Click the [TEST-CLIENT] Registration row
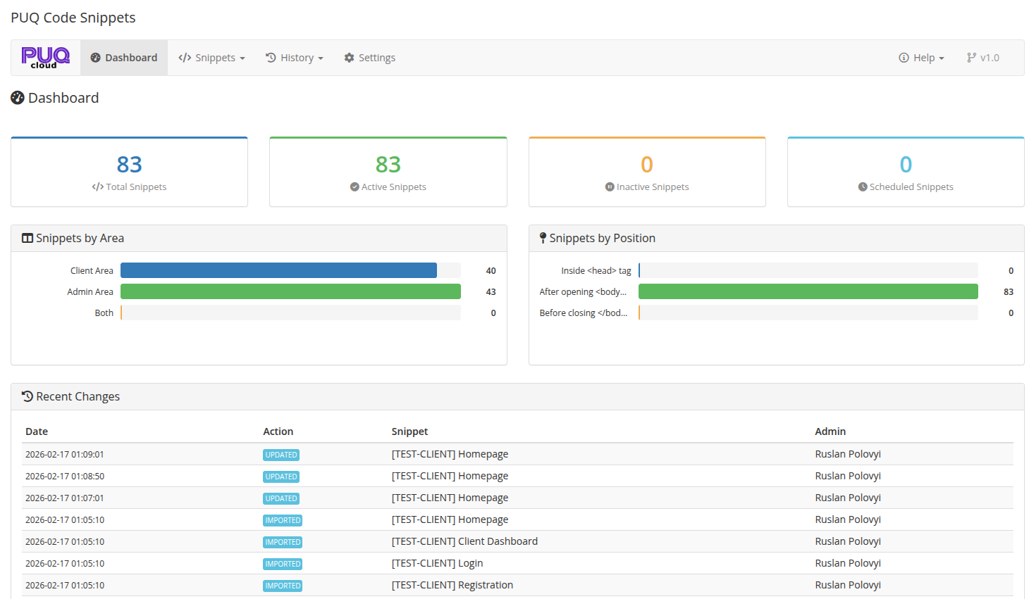 (x=452, y=585)
